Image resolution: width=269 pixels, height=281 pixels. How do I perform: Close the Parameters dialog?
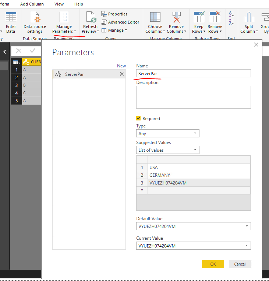click(x=256, y=45)
